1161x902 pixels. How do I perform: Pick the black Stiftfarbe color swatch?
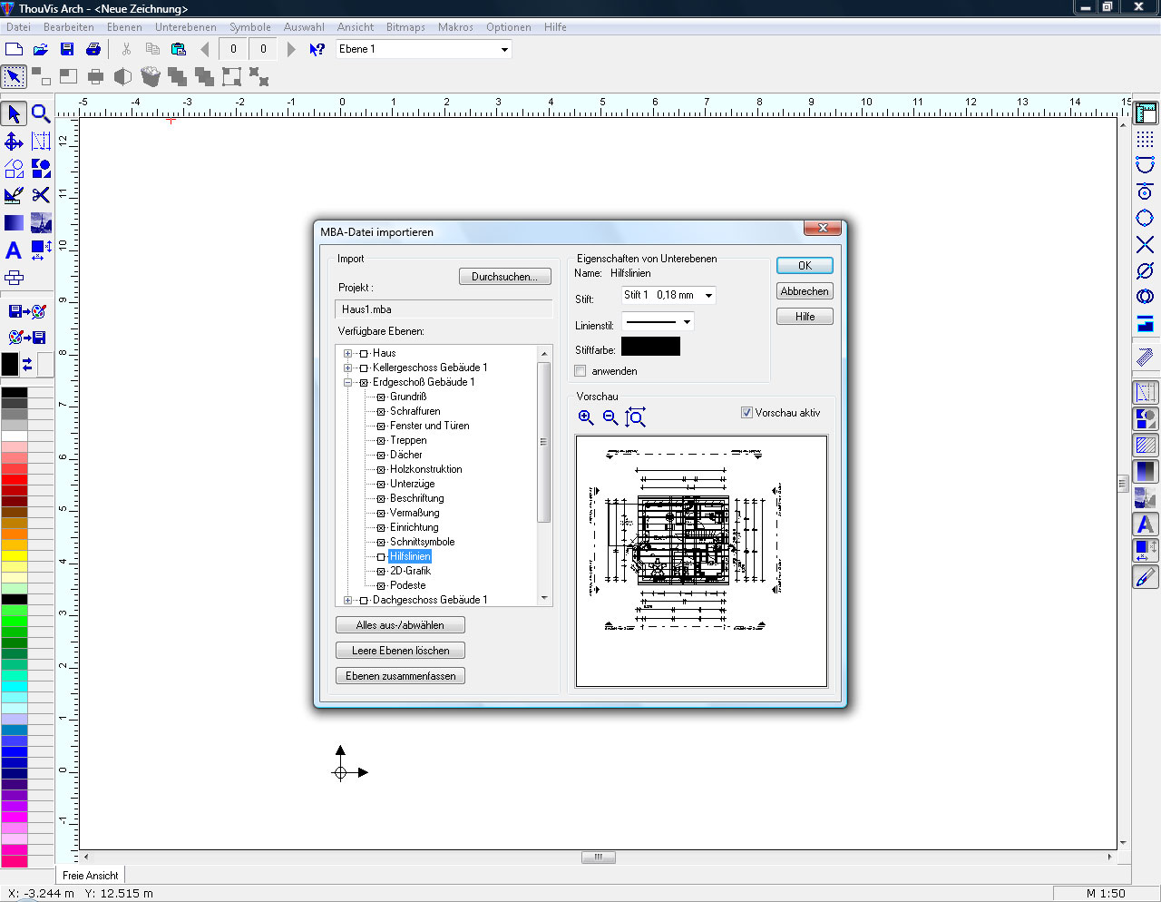point(650,347)
